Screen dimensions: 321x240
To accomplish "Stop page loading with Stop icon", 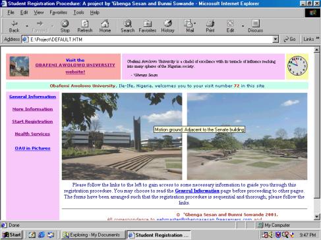I will click(x=65, y=24).
